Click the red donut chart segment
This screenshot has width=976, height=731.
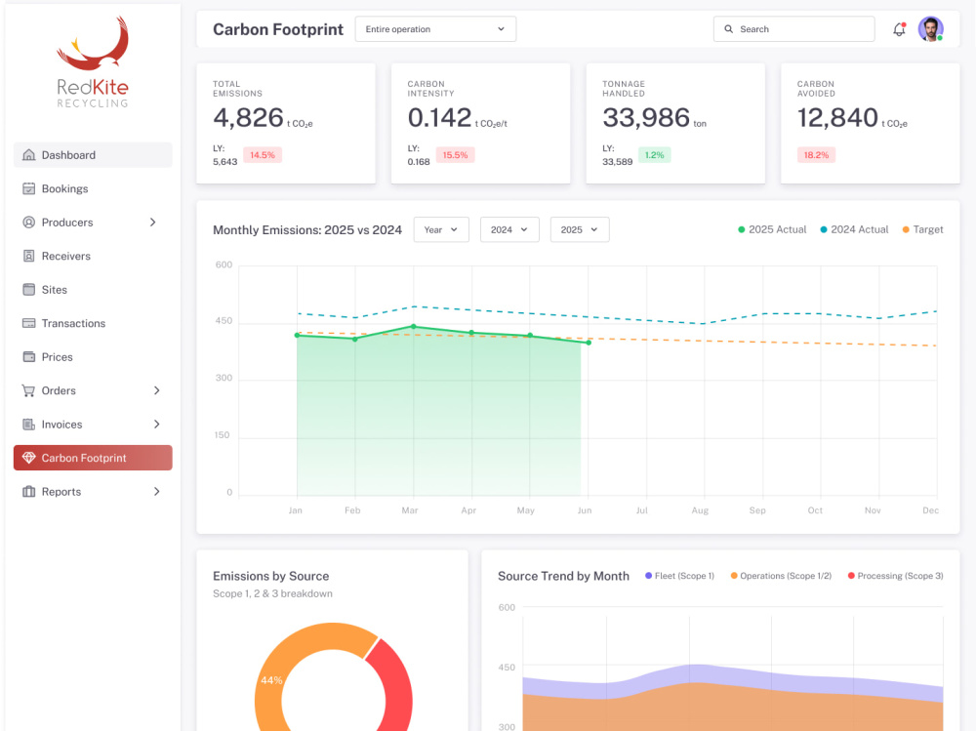click(x=396, y=685)
